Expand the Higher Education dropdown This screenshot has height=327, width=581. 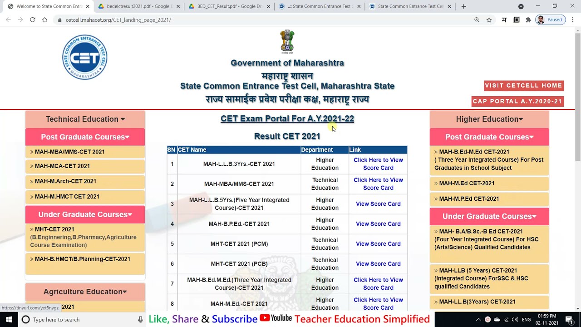[x=489, y=119]
